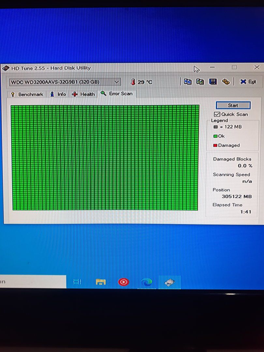Click the green Ok legend swatch

coord(215,136)
